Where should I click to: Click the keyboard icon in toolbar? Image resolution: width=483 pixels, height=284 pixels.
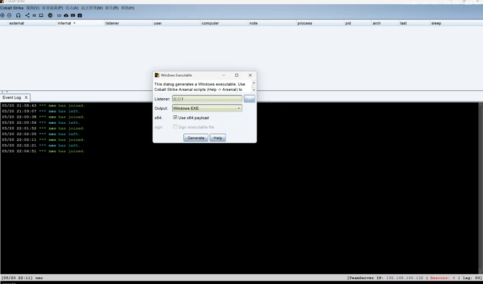pyautogui.click(x=73, y=16)
